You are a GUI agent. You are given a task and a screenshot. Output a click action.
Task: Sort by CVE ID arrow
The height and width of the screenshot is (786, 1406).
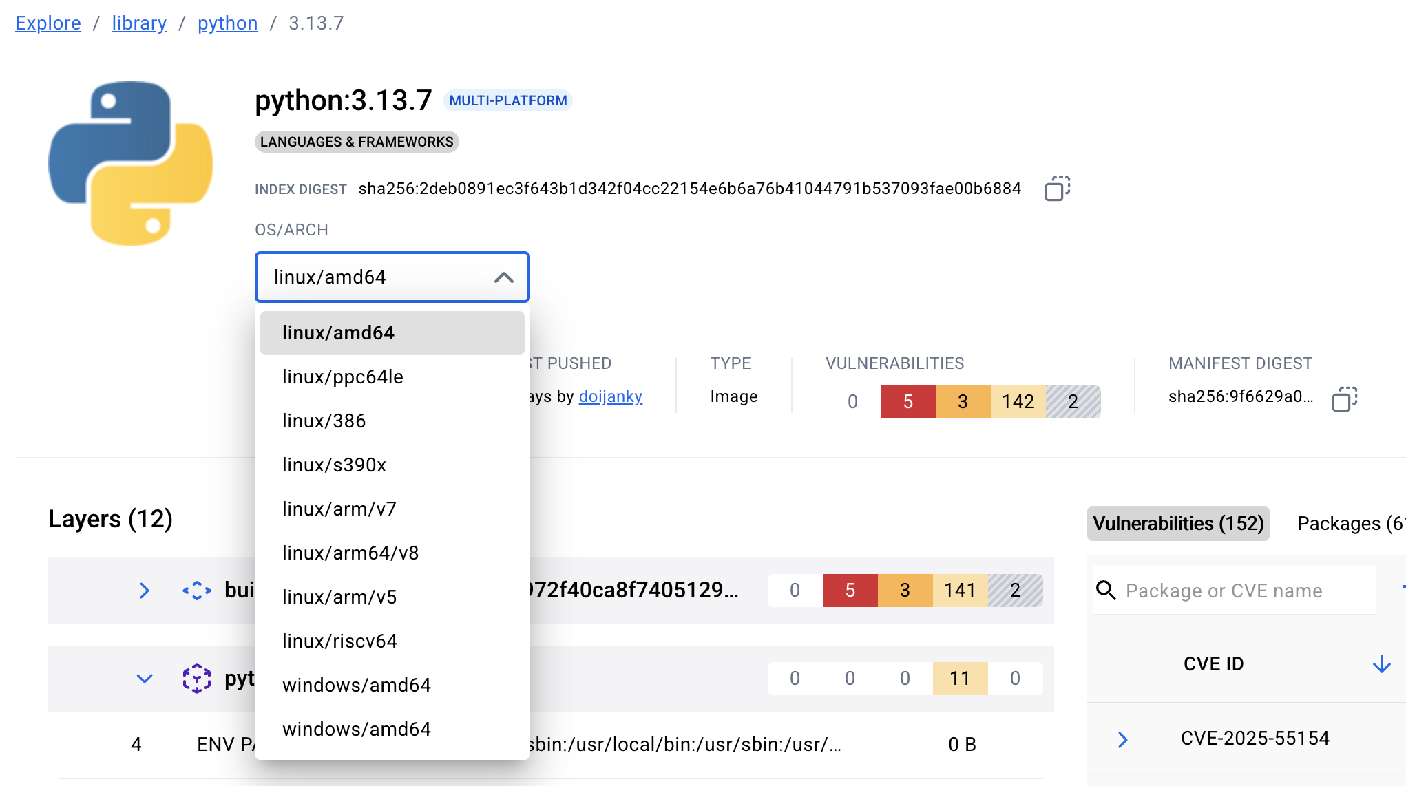(x=1381, y=664)
